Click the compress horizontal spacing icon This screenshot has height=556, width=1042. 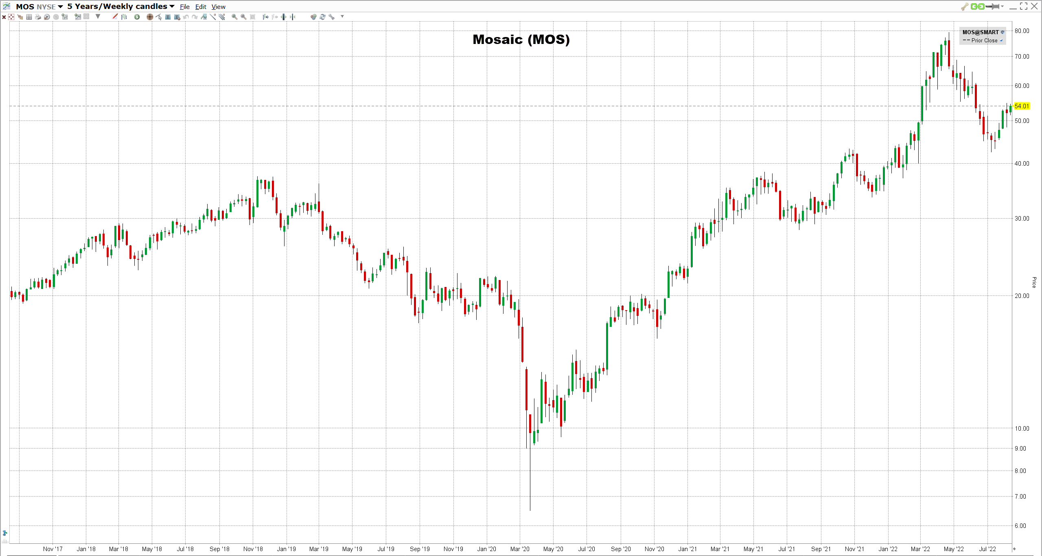pos(293,17)
